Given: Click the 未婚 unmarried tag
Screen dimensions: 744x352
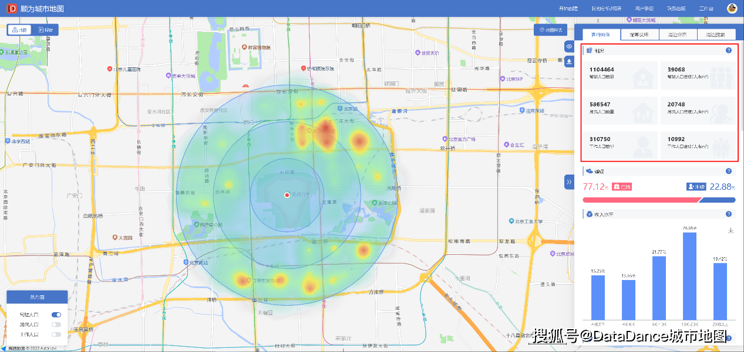Looking at the screenshot, I should click(696, 186).
